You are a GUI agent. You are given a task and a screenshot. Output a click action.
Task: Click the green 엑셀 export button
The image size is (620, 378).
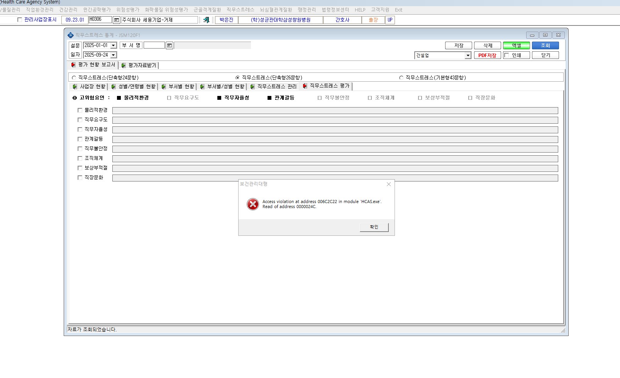tap(516, 45)
